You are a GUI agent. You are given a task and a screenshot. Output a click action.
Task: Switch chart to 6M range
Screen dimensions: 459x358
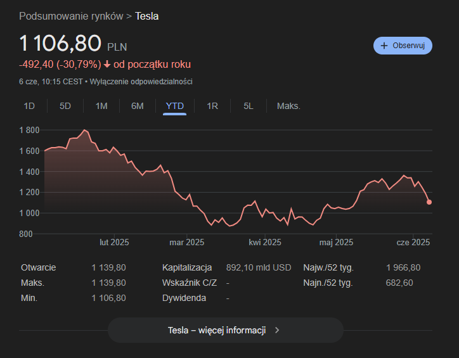click(138, 106)
